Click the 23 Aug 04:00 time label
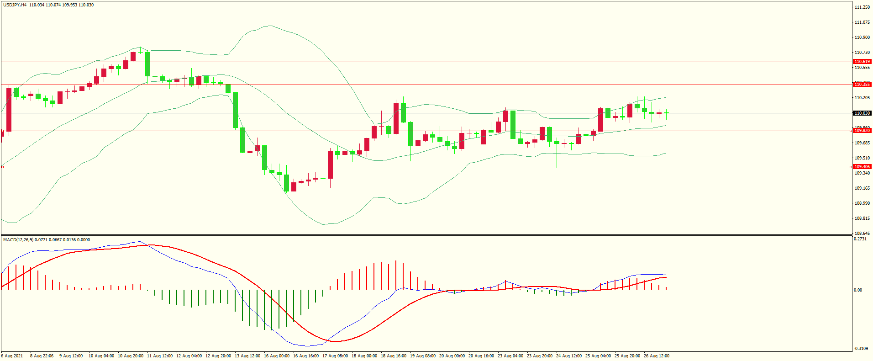Viewport: 873px width, 361px height. 510,356
